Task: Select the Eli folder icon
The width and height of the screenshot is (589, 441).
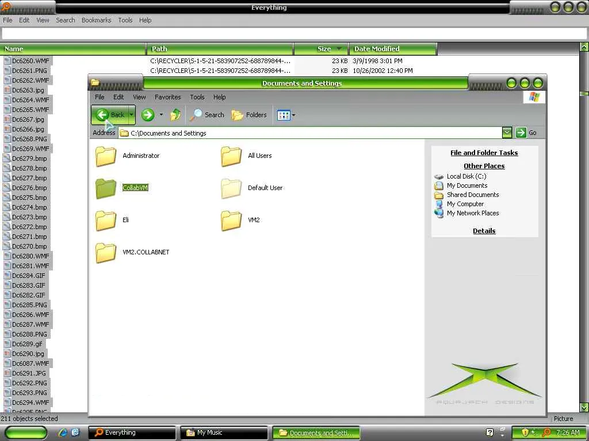Action: [x=106, y=220]
